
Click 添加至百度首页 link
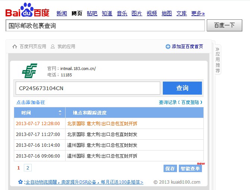187,47
